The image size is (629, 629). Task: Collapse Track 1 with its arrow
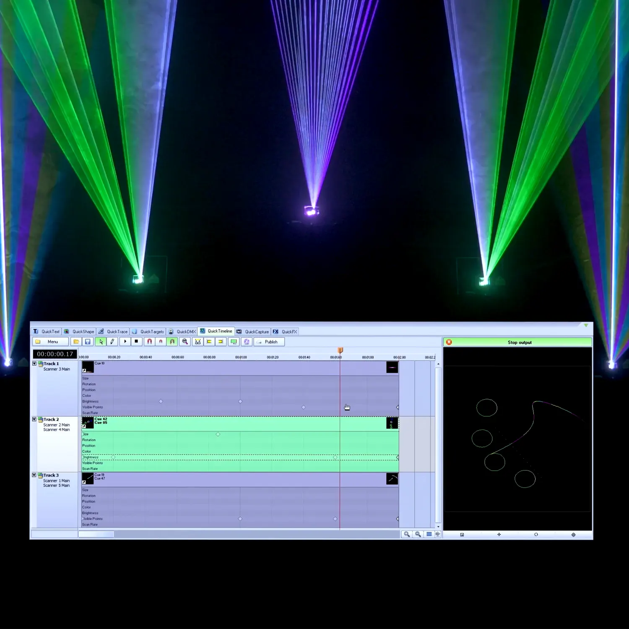34,364
